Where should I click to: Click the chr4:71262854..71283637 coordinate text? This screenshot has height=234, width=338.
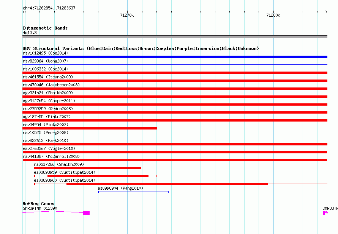(x=49, y=8)
